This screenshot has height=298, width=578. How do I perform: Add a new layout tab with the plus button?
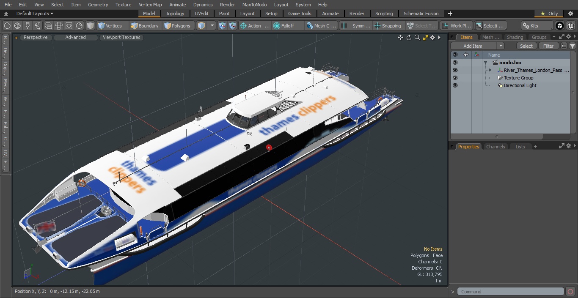point(450,14)
